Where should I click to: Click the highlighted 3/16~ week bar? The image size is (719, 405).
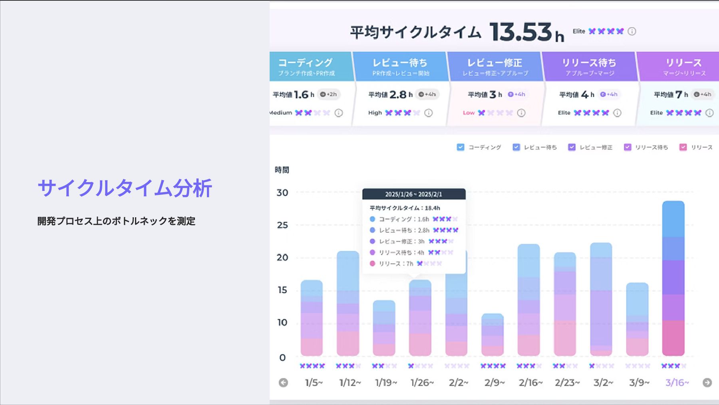[673, 278]
